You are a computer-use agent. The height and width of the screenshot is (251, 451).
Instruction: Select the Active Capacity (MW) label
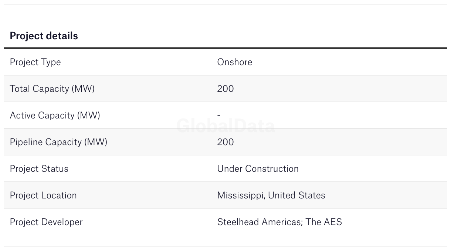[x=55, y=116]
